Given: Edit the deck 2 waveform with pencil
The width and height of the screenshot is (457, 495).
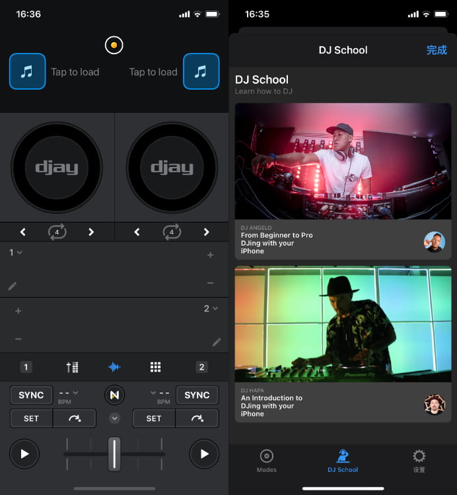Looking at the screenshot, I should click(217, 342).
